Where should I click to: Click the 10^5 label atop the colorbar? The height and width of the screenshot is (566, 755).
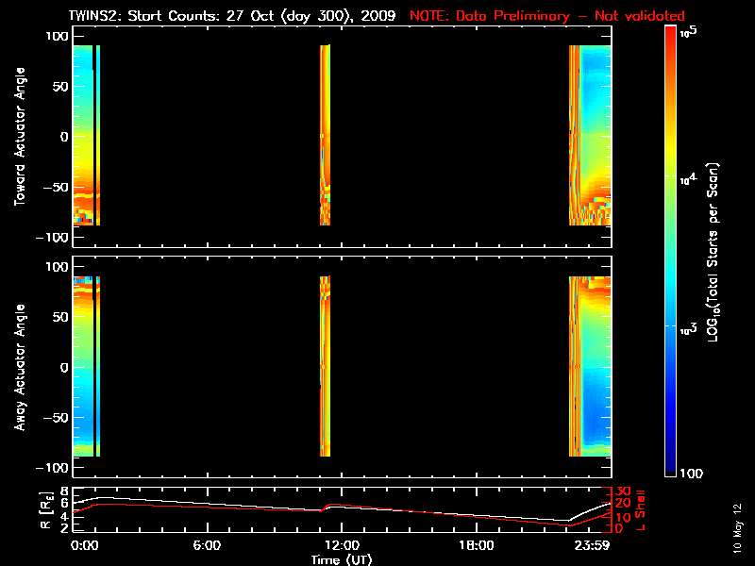(688, 31)
